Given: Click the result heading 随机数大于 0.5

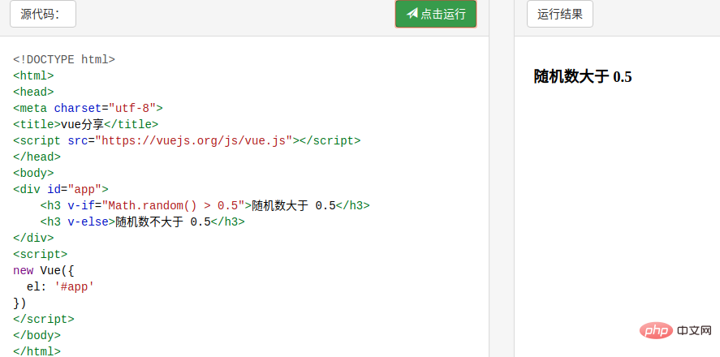Looking at the screenshot, I should pos(583,77).
